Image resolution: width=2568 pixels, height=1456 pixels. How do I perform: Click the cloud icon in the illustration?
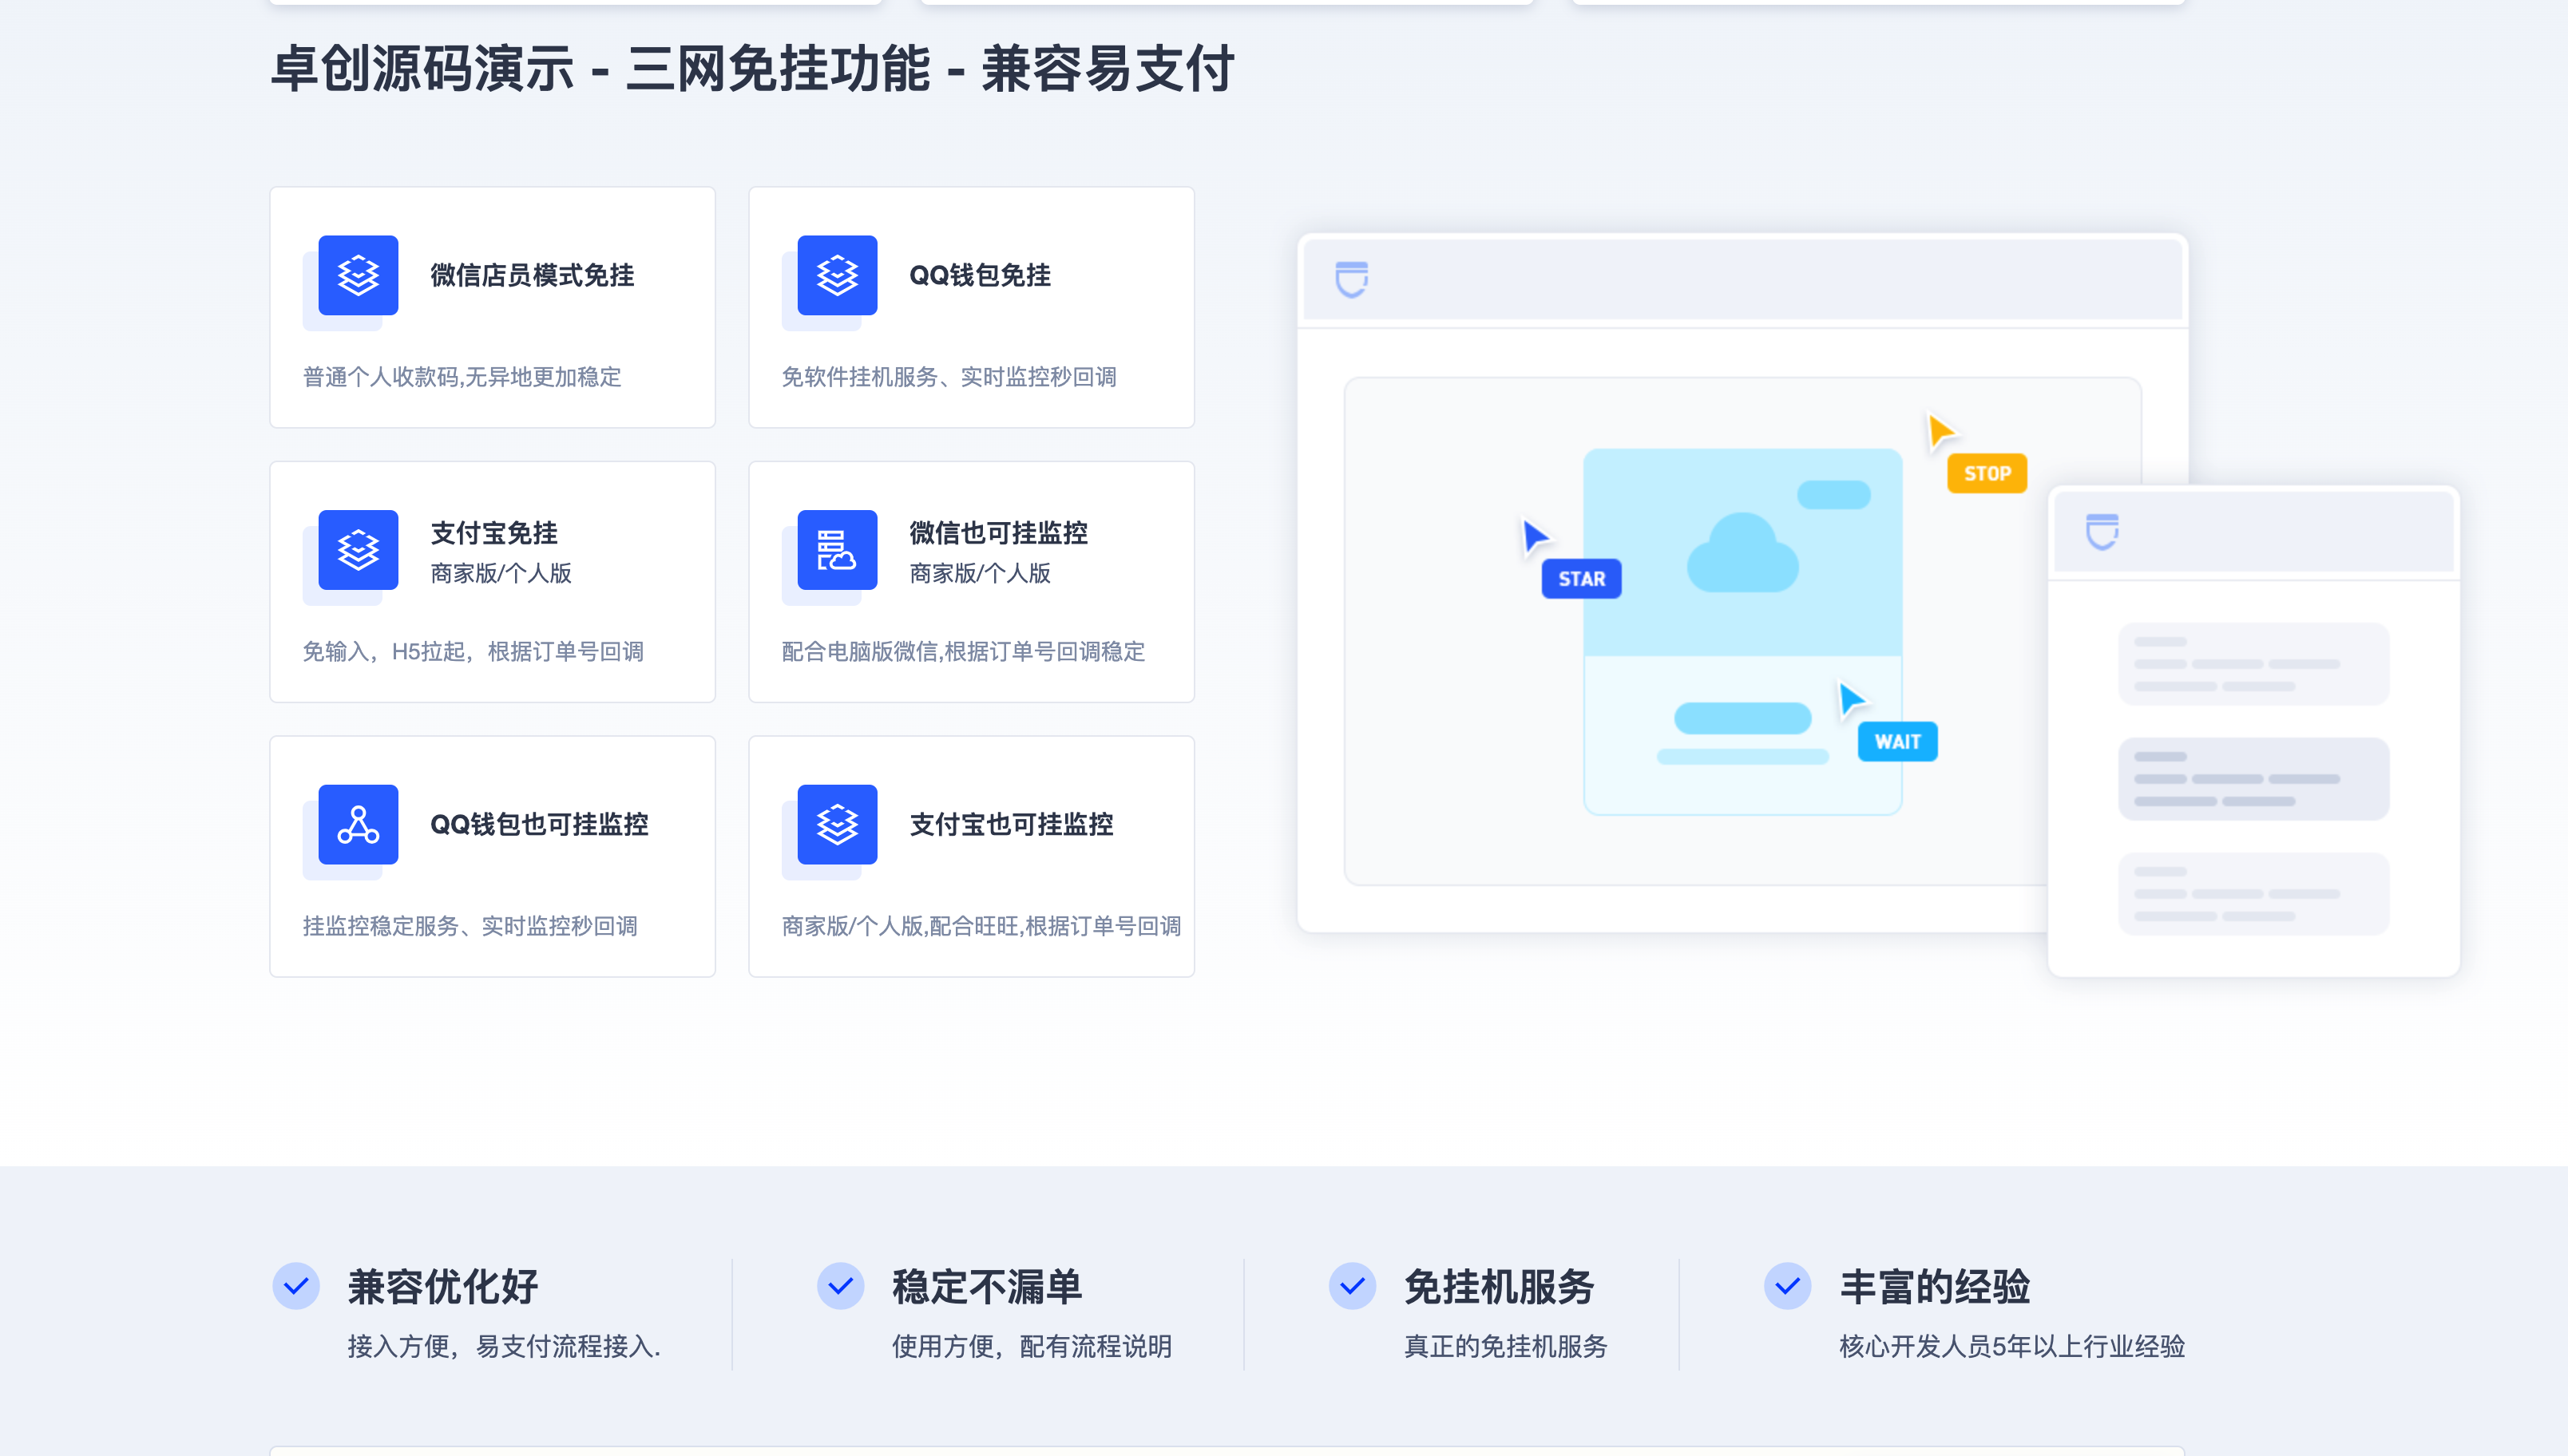coord(1742,553)
